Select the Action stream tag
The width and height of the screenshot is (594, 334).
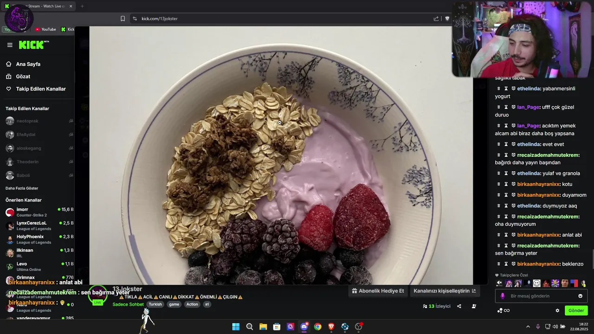click(192, 304)
